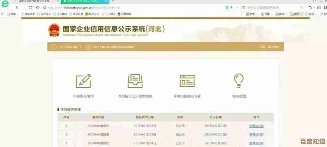Image resolution: width=327 pixels, height=147 pixels.
Task: Expand the dropdown arrow beside 截图
Action: click(x=302, y=14)
